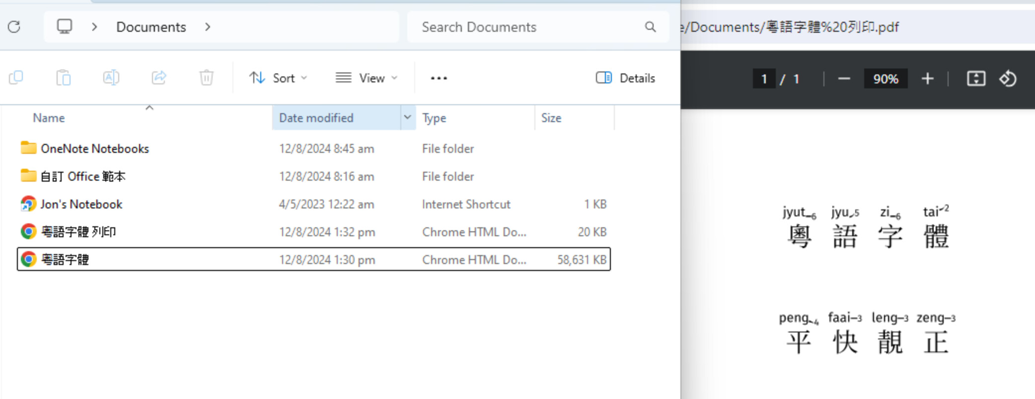Open the See more three-dots menu
Image resolution: width=1035 pixels, height=399 pixels.
(439, 78)
